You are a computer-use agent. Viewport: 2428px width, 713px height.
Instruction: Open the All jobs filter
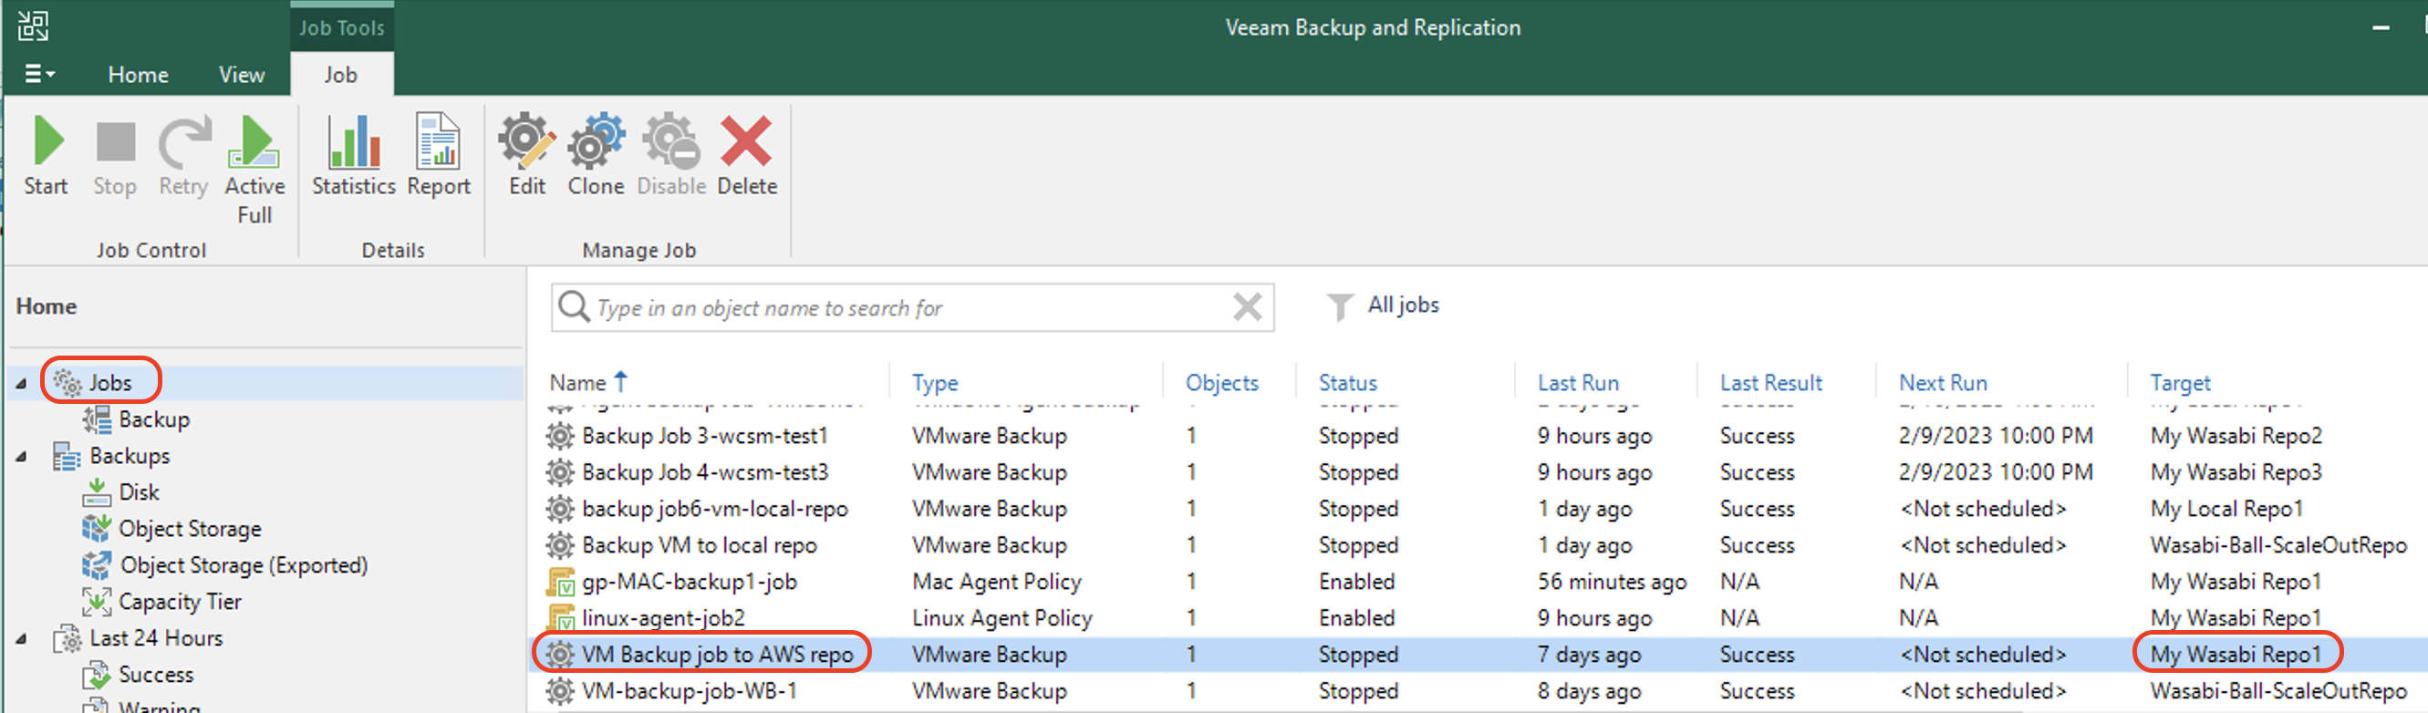[1403, 305]
